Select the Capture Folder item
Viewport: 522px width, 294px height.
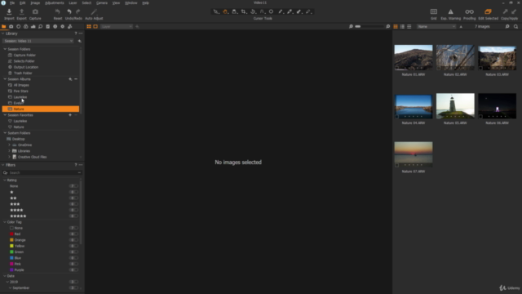click(x=24, y=55)
